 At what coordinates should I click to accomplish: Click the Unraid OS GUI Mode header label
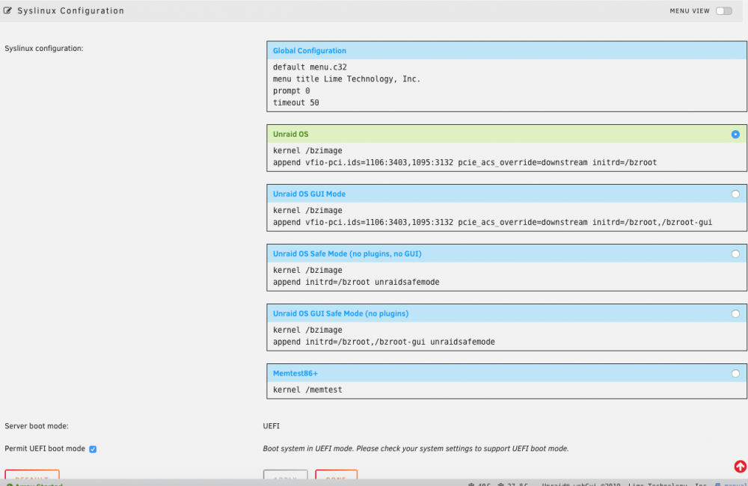tap(309, 194)
